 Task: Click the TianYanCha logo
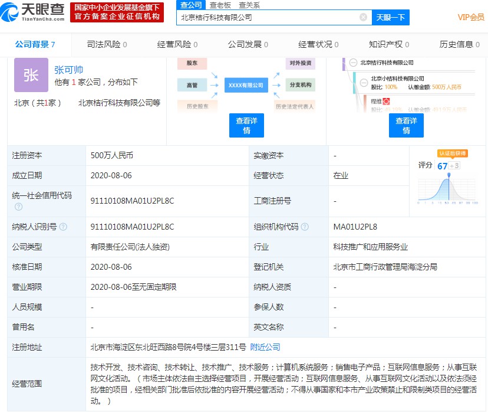(x=32, y=12)
